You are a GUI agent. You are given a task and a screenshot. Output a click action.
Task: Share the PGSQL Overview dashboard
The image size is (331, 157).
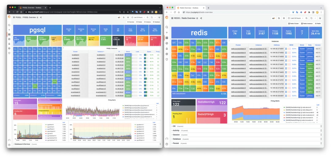pos(41,17)
